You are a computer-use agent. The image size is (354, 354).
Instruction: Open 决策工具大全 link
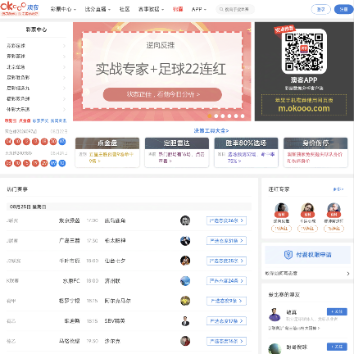[x=211, y=130]
